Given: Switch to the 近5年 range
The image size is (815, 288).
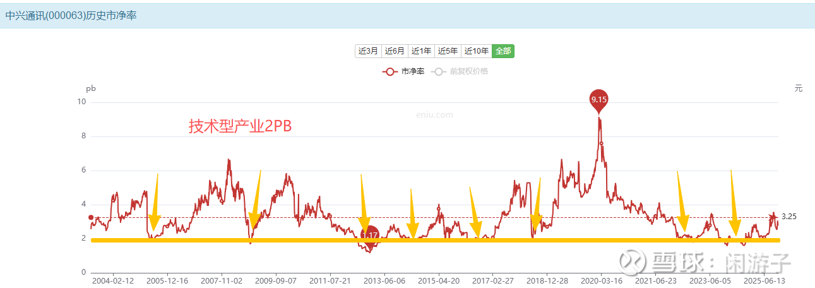Looking at the screenshot, I should tap(448, 51).
